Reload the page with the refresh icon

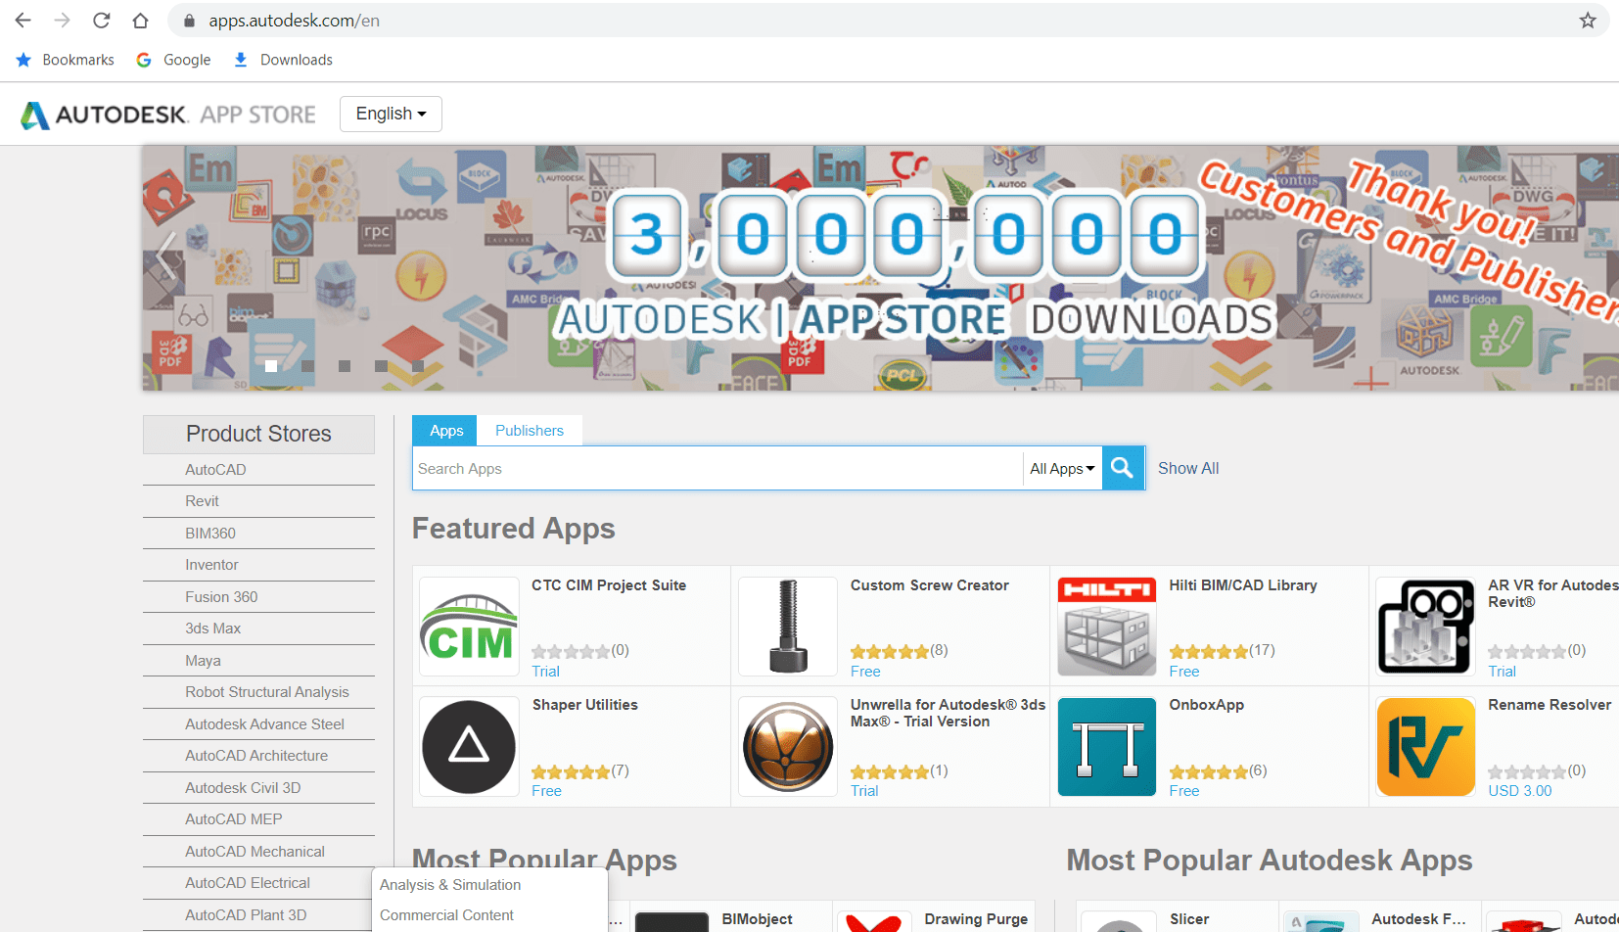[x=102, y=21]
